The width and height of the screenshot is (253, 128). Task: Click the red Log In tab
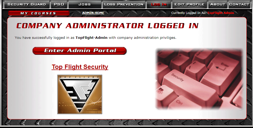pos(159,4)
